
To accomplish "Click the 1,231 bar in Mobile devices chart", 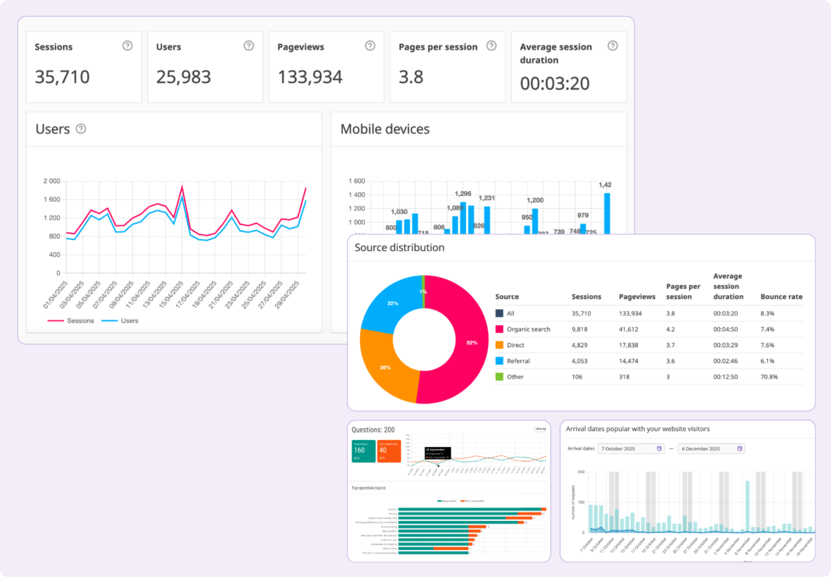I will (x=487, y=220).
